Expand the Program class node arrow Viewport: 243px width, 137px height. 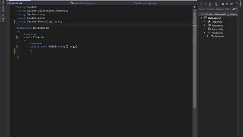(208, 36)
